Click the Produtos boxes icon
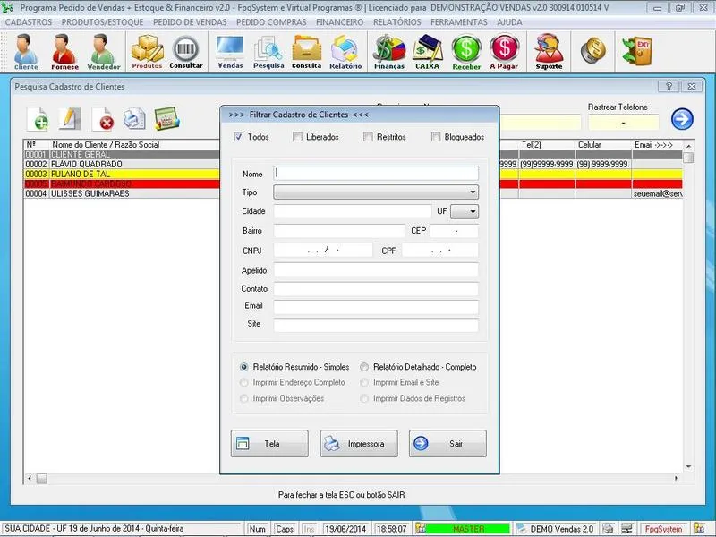Screen dimensions: 716x537 point(147,51)
